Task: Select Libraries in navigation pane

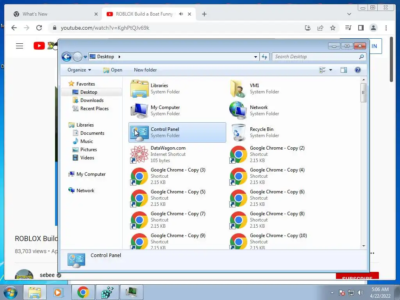Action: (x=81, y=125)
